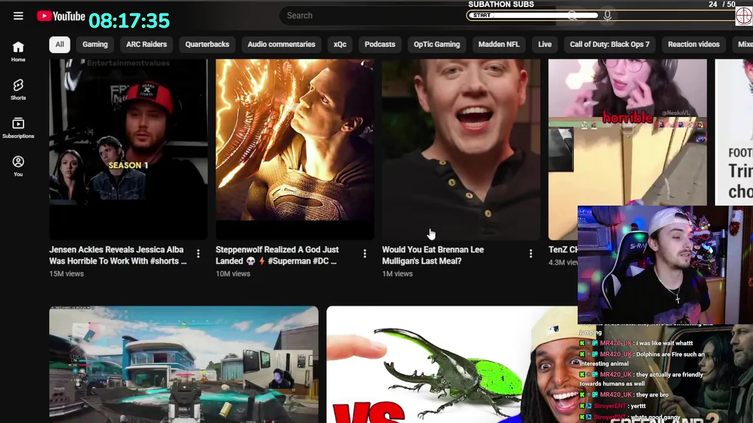The height and width of the screenshot is (423, 753).
Task: Click title 'Would You Eat Brennan Lee Mulligan's Last Meal?'
Action: (x=433, y=255)
